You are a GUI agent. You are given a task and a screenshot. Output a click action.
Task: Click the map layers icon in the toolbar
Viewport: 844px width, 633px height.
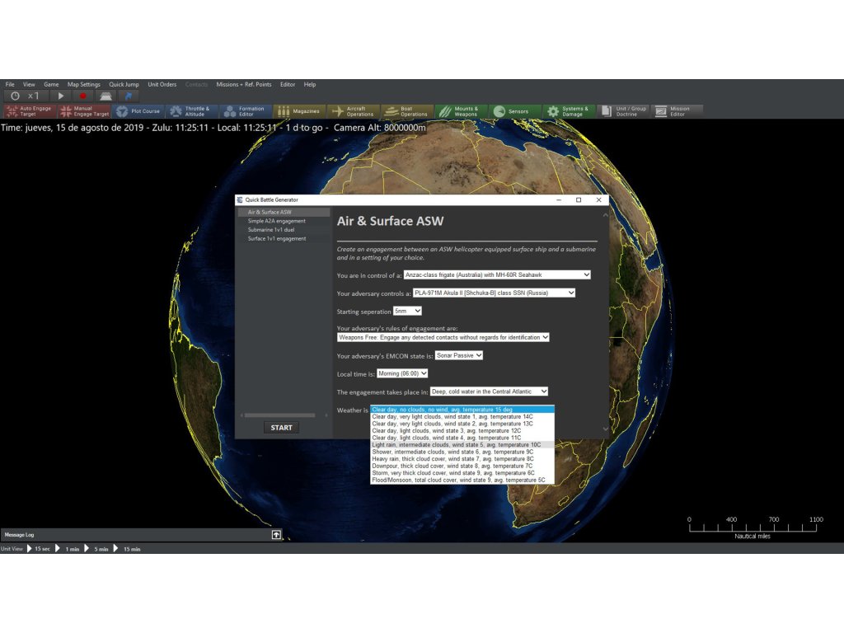105,96
